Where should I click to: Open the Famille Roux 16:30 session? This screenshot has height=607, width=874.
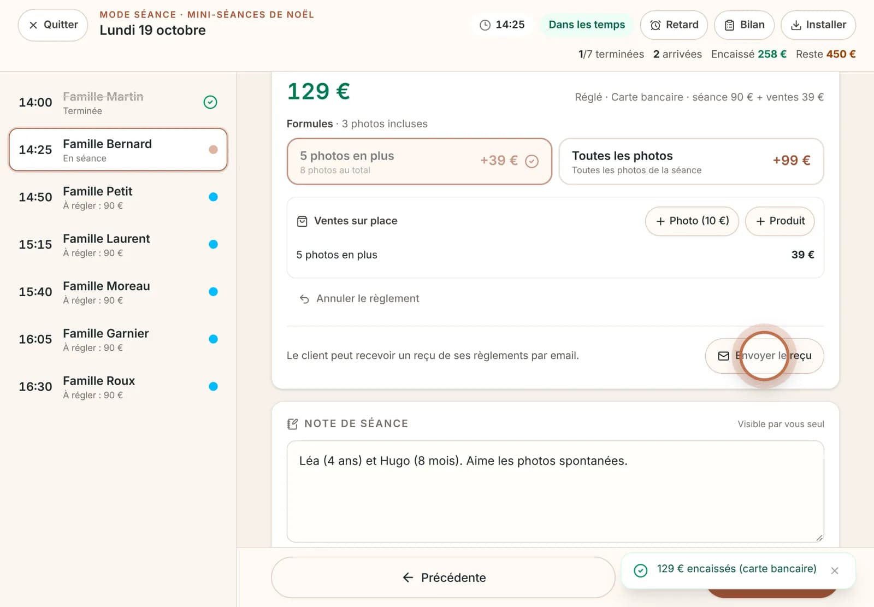(x=118, y=387)
